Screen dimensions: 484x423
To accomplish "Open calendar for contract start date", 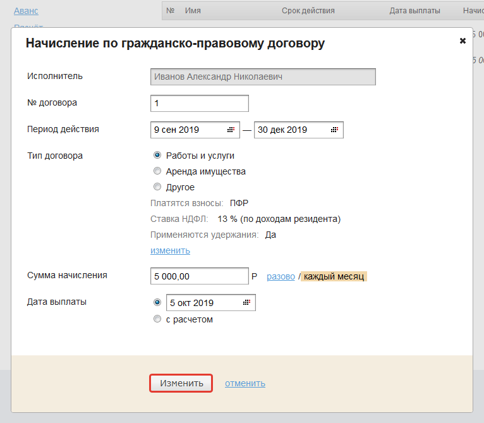I will click(x=231, y=130).
